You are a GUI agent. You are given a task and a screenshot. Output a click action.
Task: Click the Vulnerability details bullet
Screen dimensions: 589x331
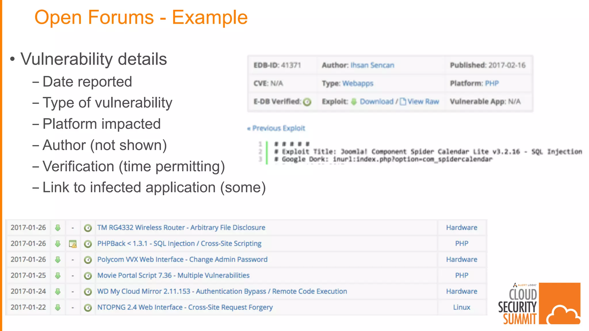pyautogui.click(x=93, y=59)
